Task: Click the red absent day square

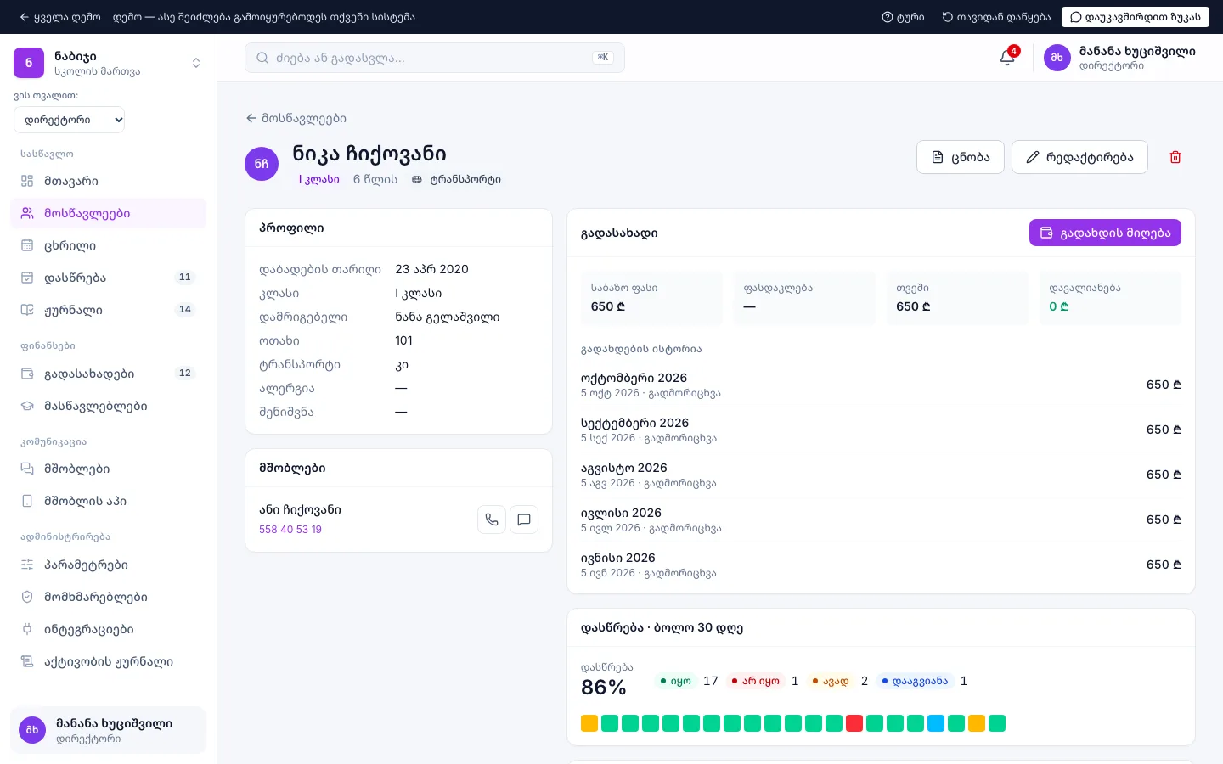Action: pos(854,723)
